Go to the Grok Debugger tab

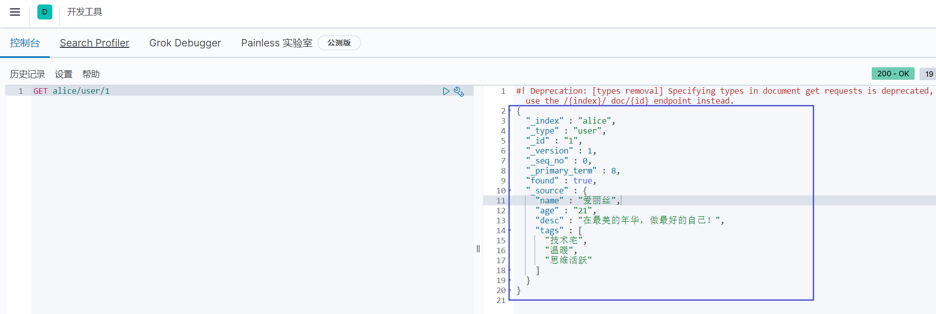point(185,43)
